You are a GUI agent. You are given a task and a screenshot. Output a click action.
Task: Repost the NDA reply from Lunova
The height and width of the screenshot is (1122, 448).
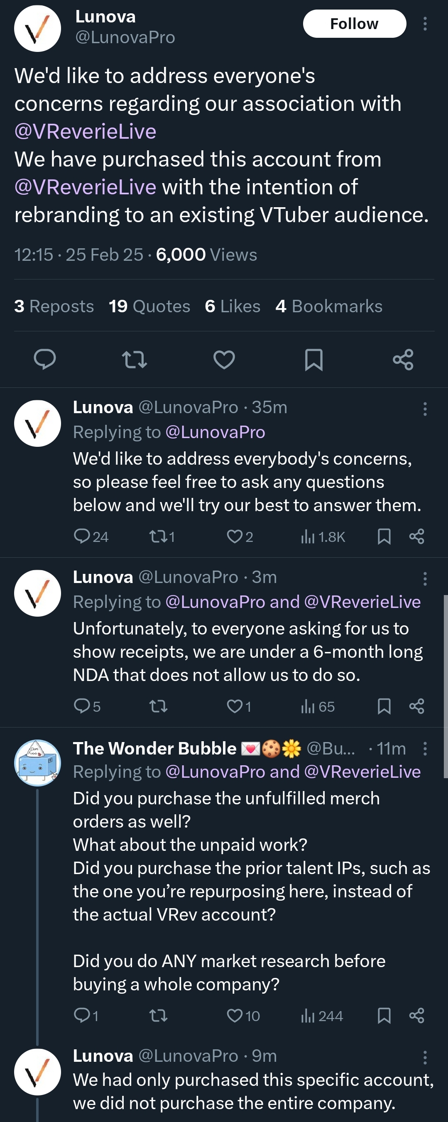coord(158,706)
